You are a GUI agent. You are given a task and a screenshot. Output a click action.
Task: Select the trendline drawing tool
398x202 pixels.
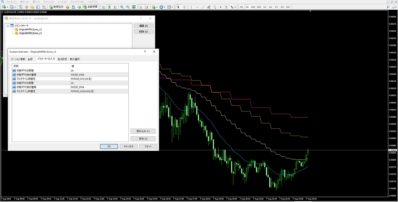204,7
